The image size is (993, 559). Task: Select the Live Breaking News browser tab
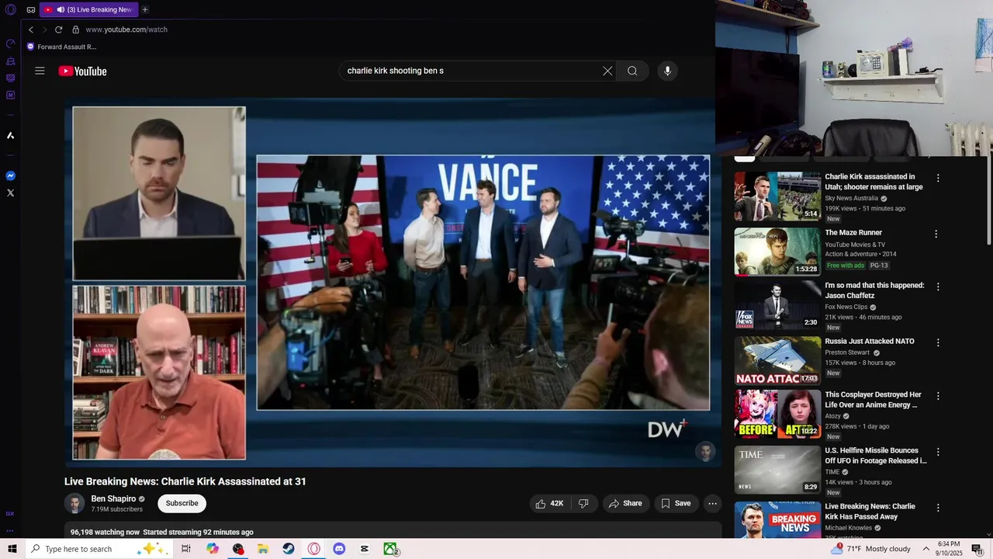point(88,9)
